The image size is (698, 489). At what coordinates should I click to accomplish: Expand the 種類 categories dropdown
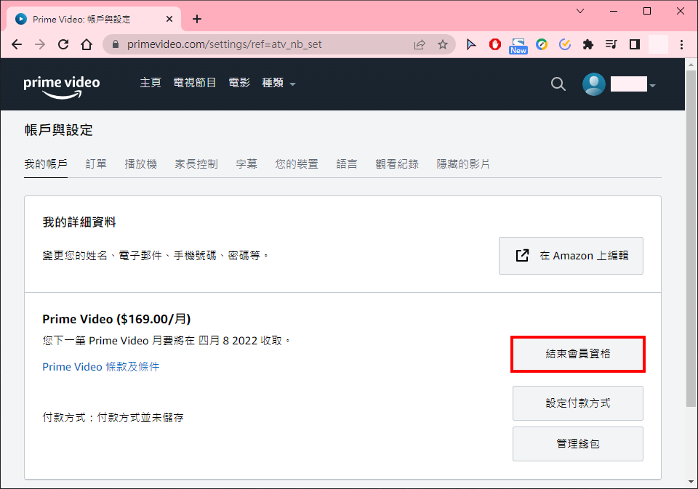click(x=278, y=84)
